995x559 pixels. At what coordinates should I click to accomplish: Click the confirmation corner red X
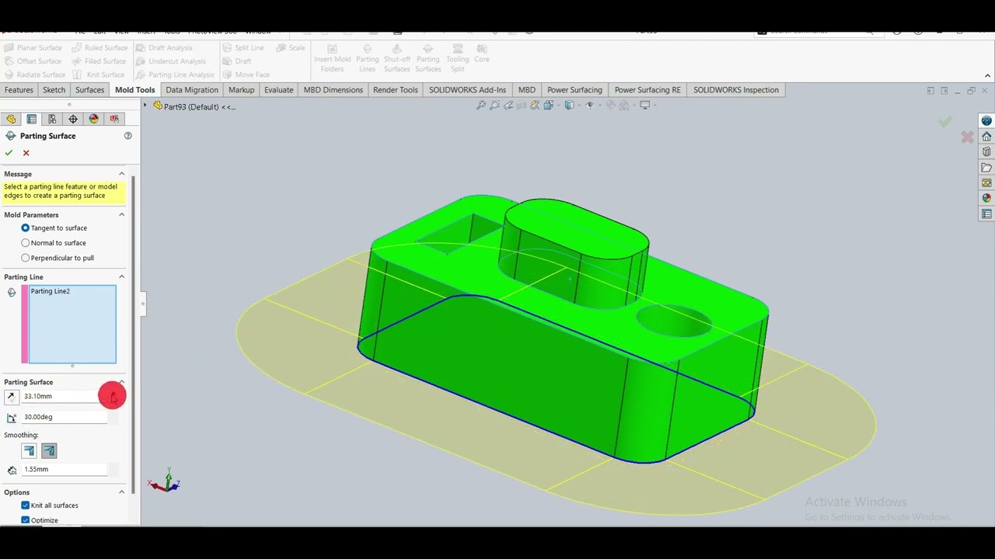point(967,137)
